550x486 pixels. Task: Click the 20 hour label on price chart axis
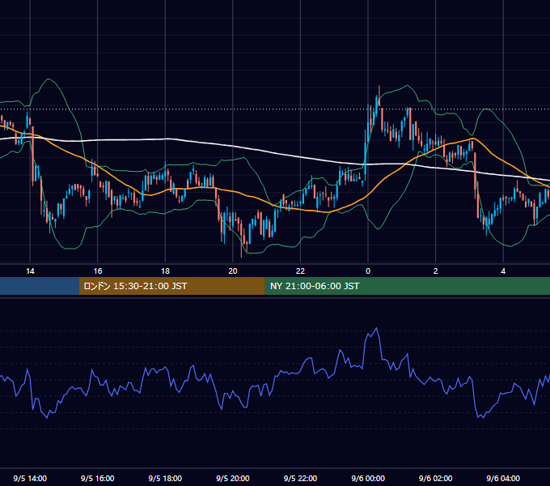tap(233, 271)
